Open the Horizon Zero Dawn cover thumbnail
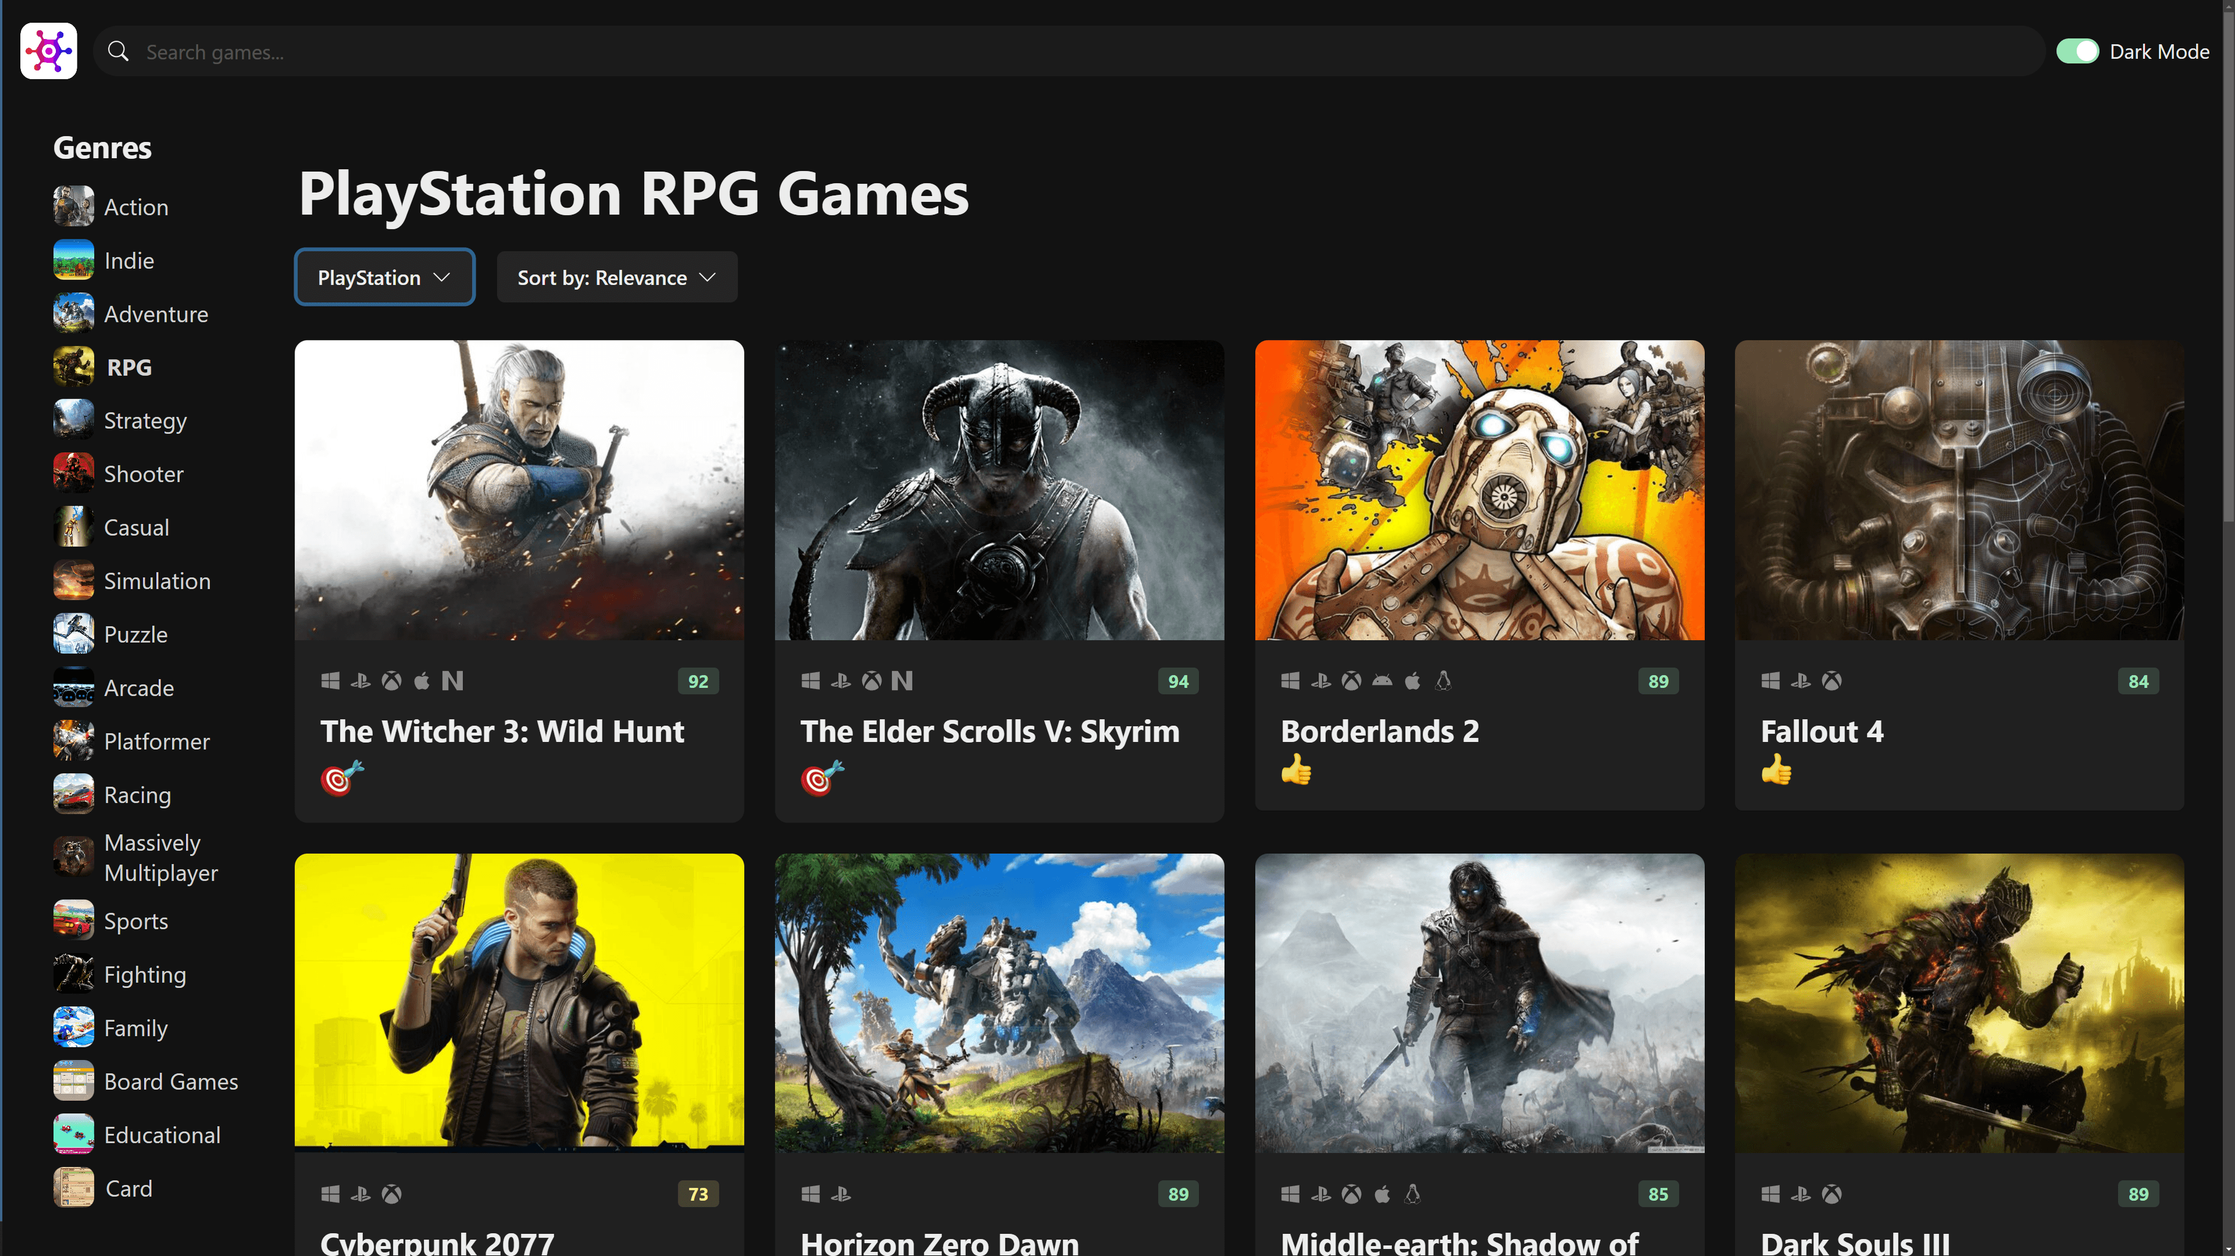This screenshot has width=2235, height=1256. tap(999, 1003)
